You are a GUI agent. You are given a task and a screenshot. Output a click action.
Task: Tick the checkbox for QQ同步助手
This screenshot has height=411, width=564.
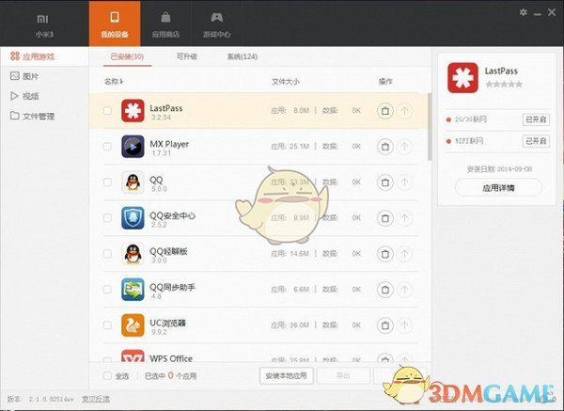(107, 290)
